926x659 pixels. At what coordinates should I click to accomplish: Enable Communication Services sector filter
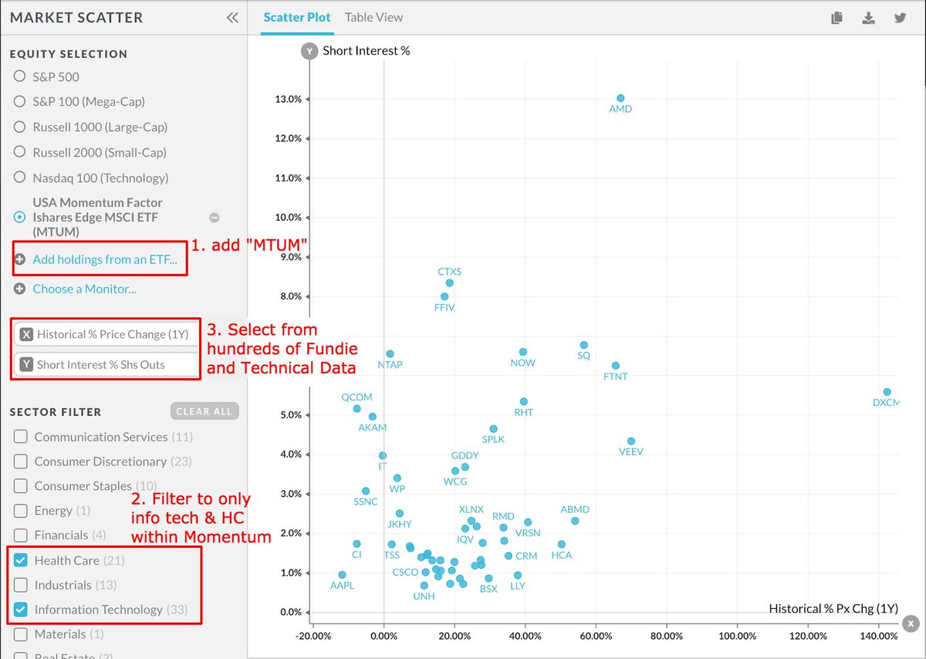[x=21, y=437]
